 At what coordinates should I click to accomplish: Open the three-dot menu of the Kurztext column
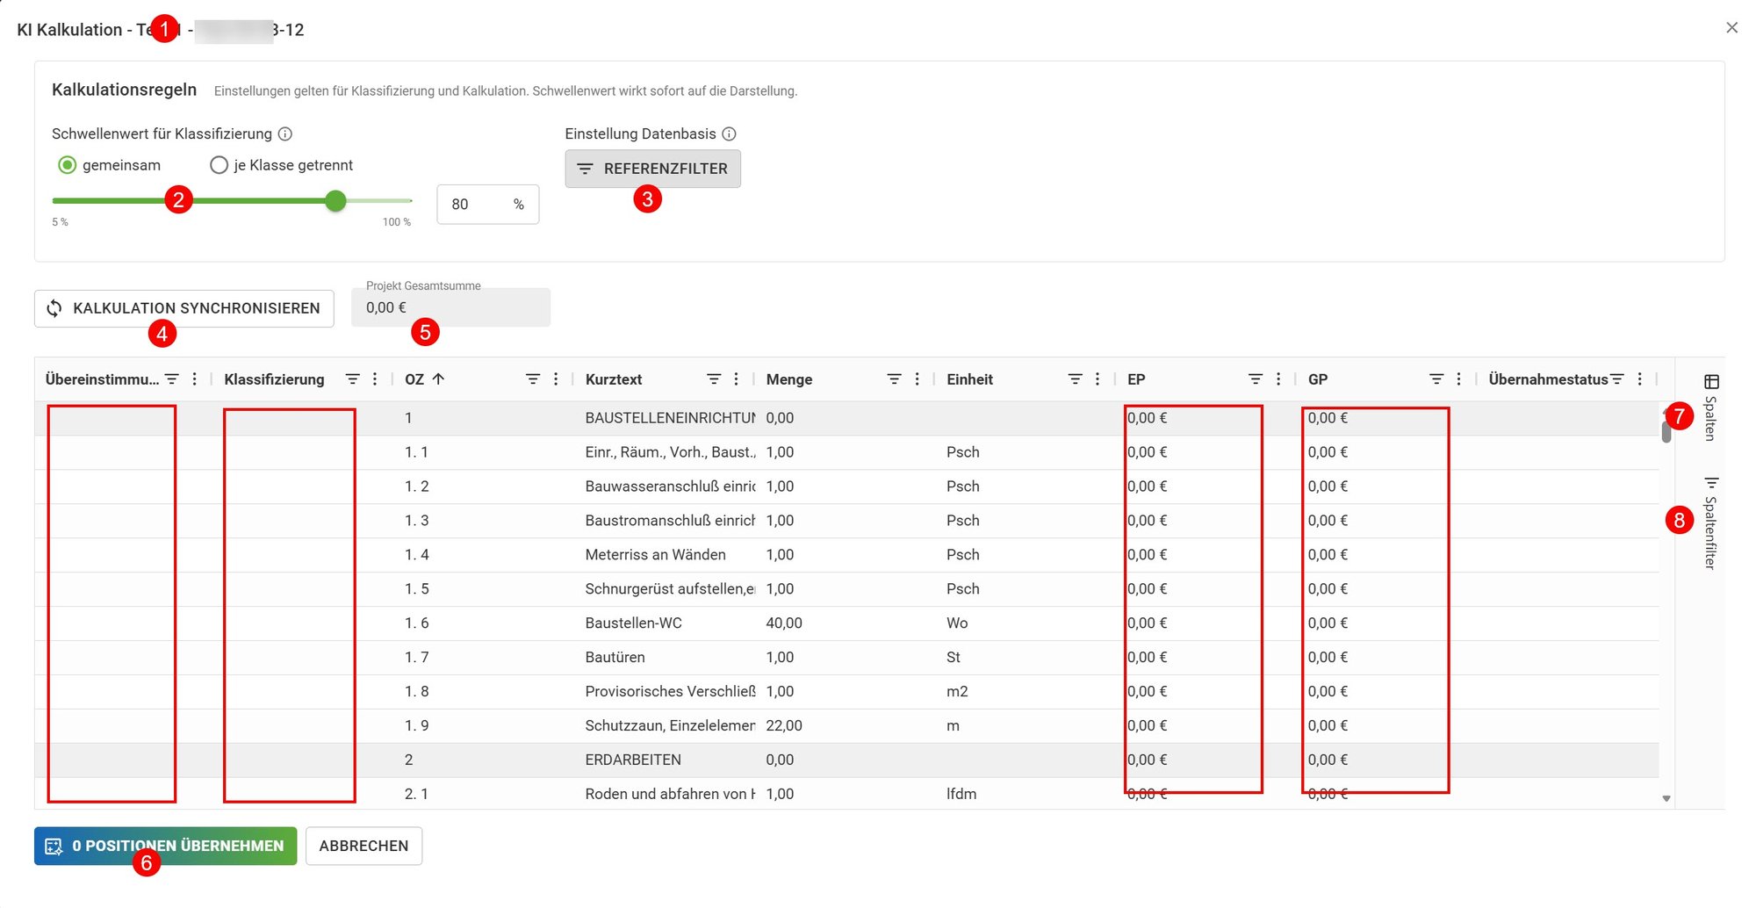pyautogui.click(x=736, y=379)
